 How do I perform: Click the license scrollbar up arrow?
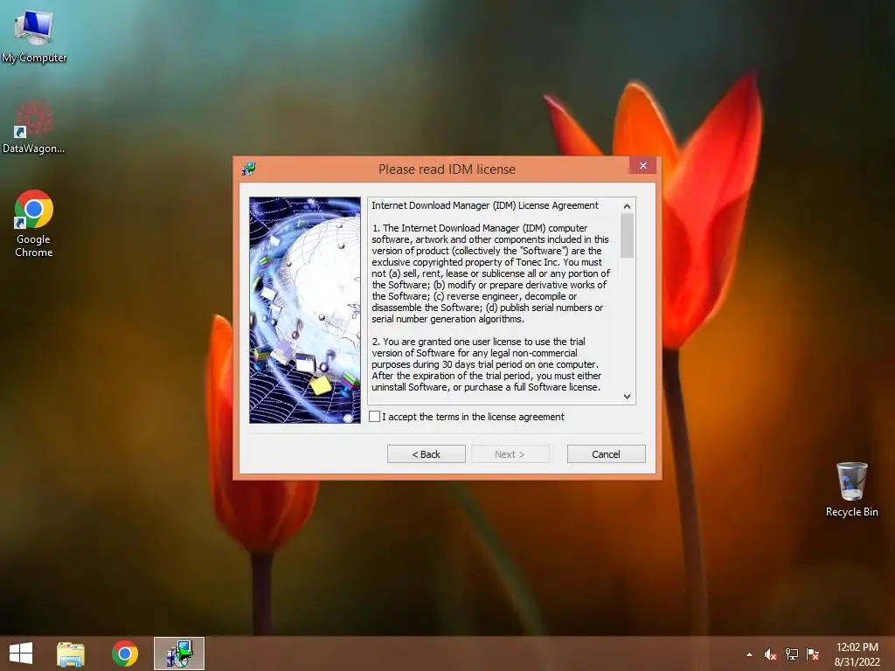pos(628,206)
